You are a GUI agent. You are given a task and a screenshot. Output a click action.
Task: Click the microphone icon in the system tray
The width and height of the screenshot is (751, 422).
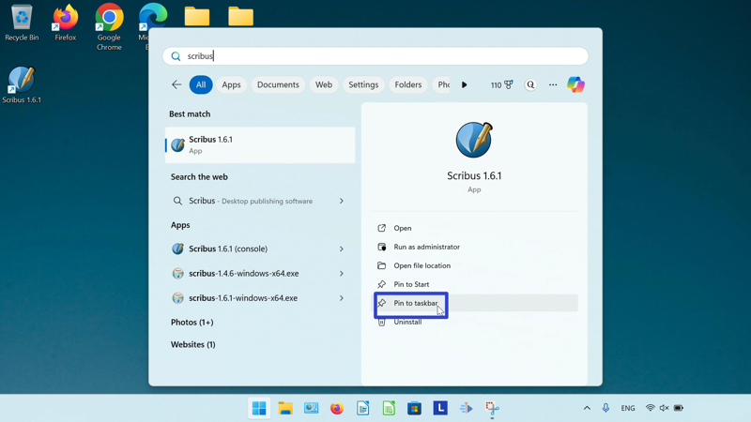point(605,408)
